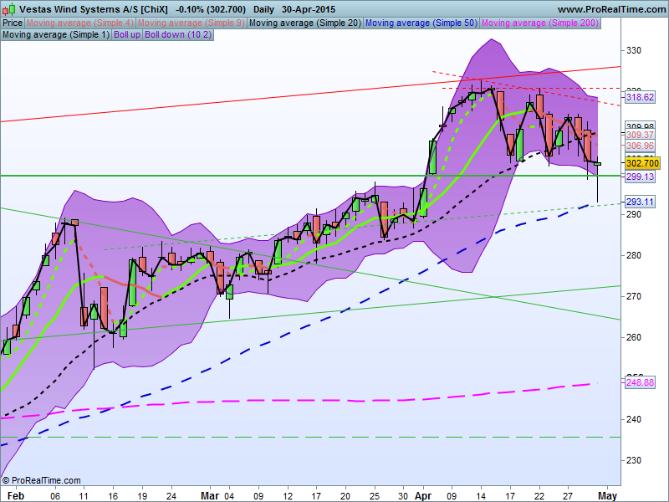
Task: Select the Boll up label
Action: (127, 34)
